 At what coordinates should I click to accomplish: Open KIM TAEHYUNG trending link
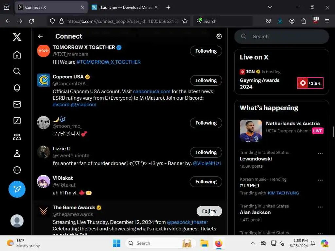[x=283, y=193]
